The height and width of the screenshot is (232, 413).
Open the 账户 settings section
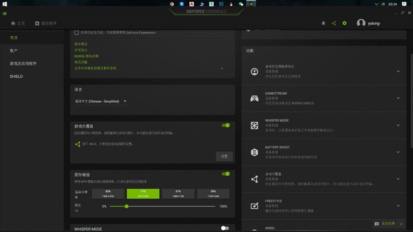[x=32, y=51]
